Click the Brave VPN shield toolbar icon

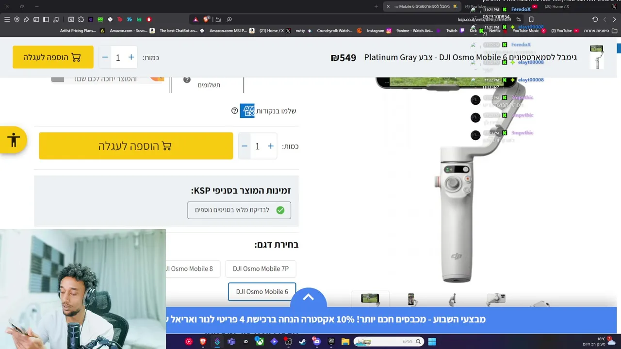(17, 19)
